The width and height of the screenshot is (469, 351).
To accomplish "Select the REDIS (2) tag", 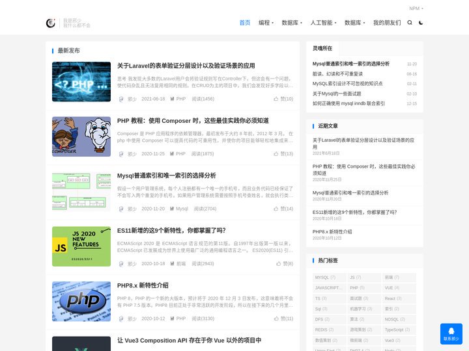I will tap(330, 330).
